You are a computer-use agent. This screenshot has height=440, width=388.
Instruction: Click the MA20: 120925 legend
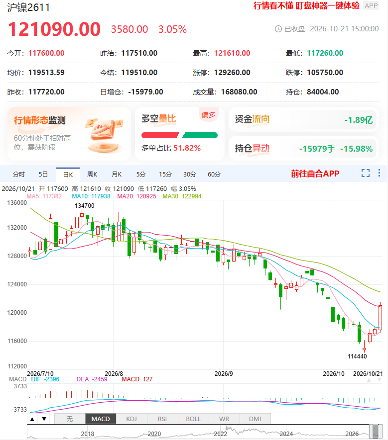tap(136, 196)
